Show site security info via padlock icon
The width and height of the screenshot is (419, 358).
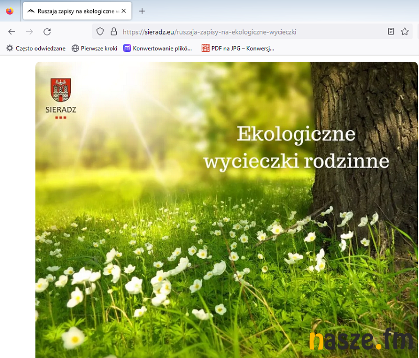113,31
